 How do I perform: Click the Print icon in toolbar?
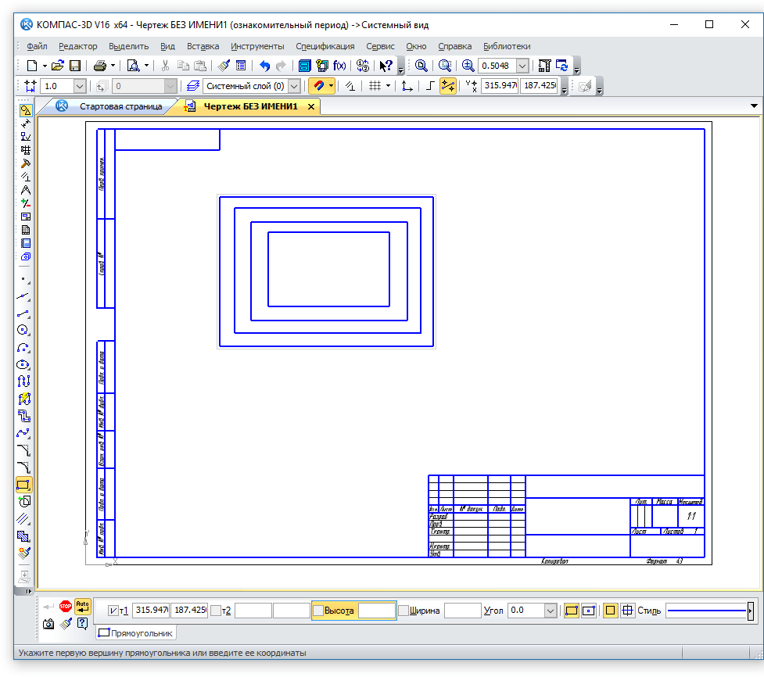point(100,66)
